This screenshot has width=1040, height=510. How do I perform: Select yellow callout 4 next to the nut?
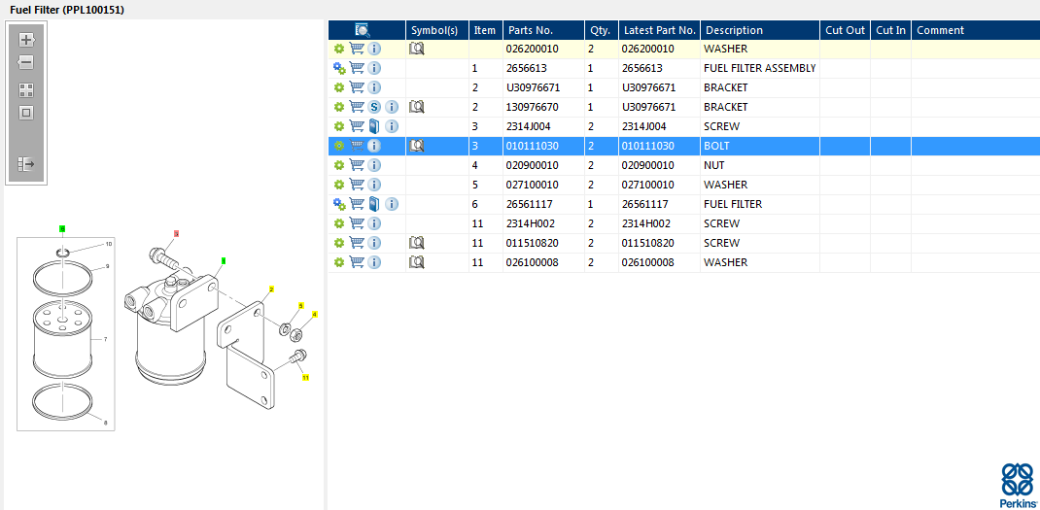click(314, 314)
